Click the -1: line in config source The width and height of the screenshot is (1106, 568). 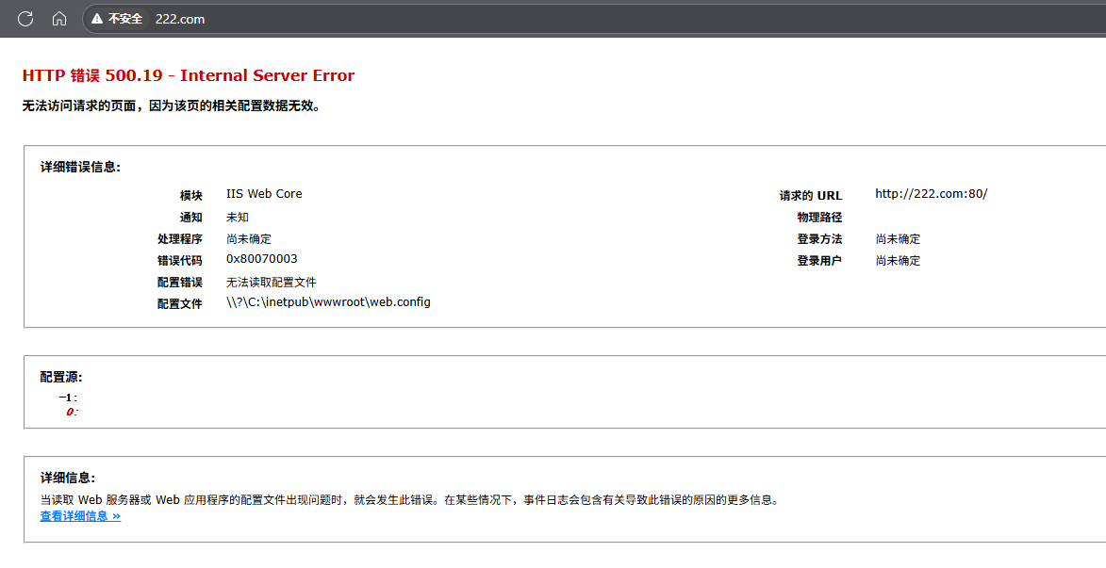68,398
